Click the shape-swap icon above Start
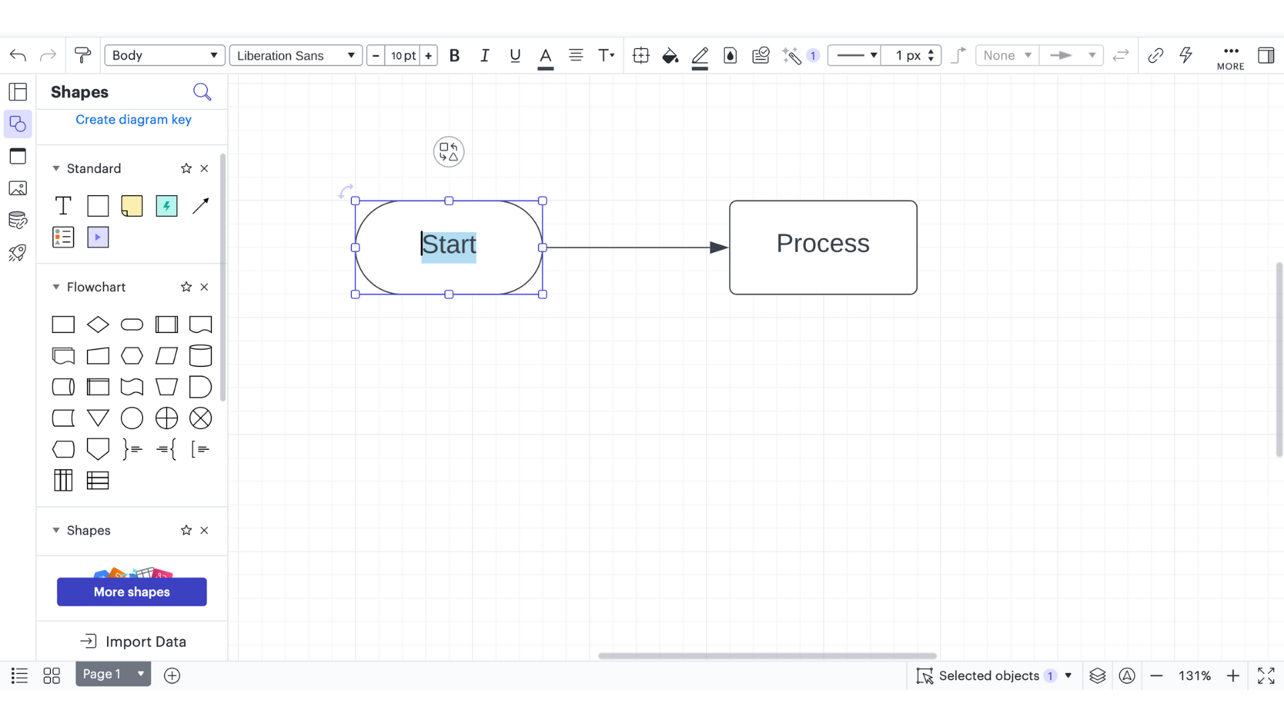1284x722 pixels. (448, 152)
